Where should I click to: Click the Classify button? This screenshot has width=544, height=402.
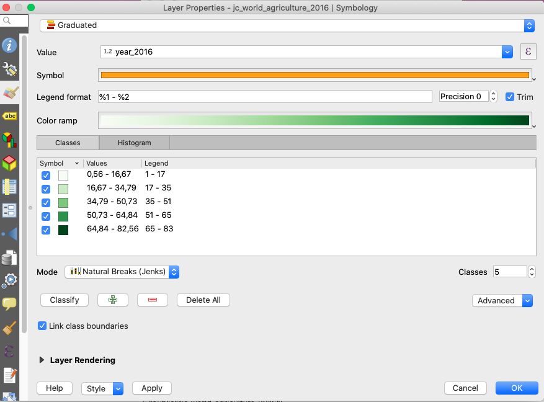[65, 300]
